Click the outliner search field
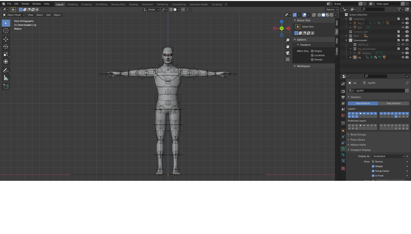Screen dimensions: 411x234 (x=373, y=9)
